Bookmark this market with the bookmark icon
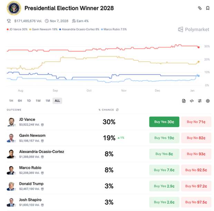The width and height of the screenshot is (214, 211). [208, 8]
